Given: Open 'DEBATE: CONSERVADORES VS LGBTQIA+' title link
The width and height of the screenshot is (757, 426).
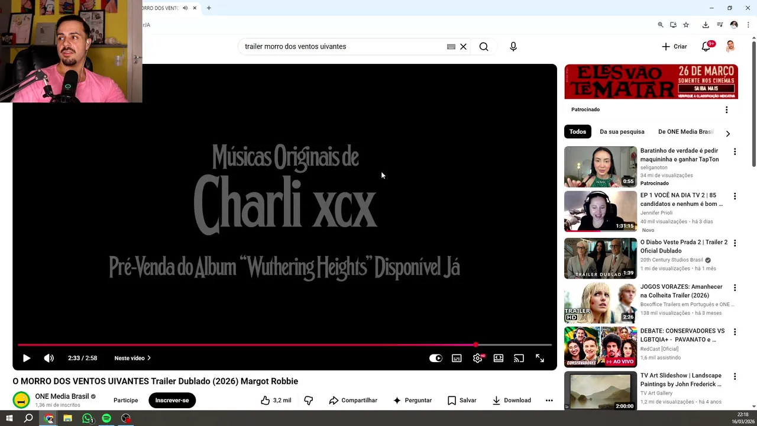Looking at the screenshot, I should [x=682, y=335].
